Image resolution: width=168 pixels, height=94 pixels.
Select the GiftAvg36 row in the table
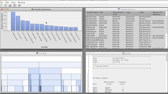click(x=125, y=27)
